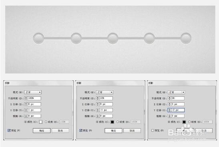Click the X 位移 field in the middle dialog

tap(106, 104)
